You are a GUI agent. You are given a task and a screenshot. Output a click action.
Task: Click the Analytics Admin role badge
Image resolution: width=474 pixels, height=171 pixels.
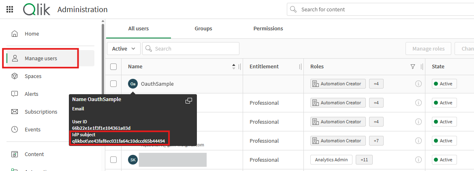click(331, 160)
